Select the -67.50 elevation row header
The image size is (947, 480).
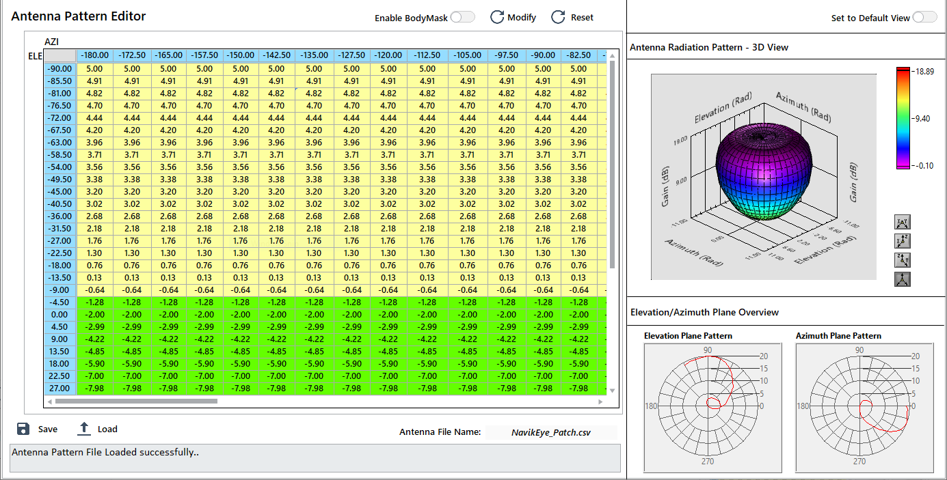60,130
